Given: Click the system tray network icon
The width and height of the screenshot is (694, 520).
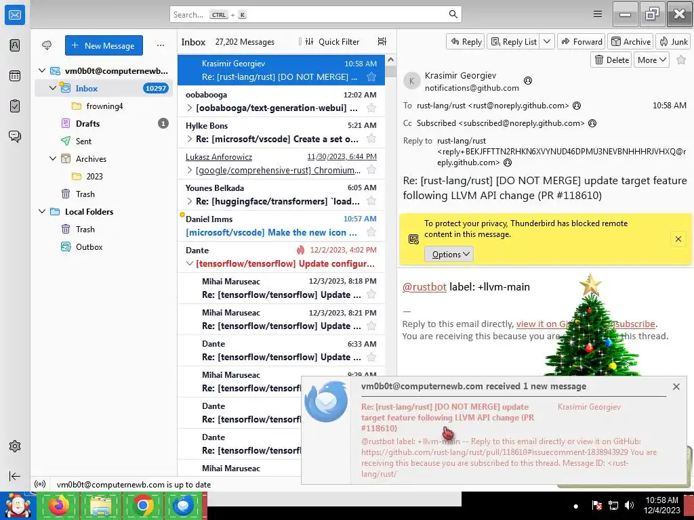Looking at the screenshot, I should click(613, 505).
